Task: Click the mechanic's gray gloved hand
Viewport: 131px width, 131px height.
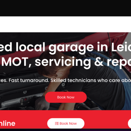Action: coord(42,103)
